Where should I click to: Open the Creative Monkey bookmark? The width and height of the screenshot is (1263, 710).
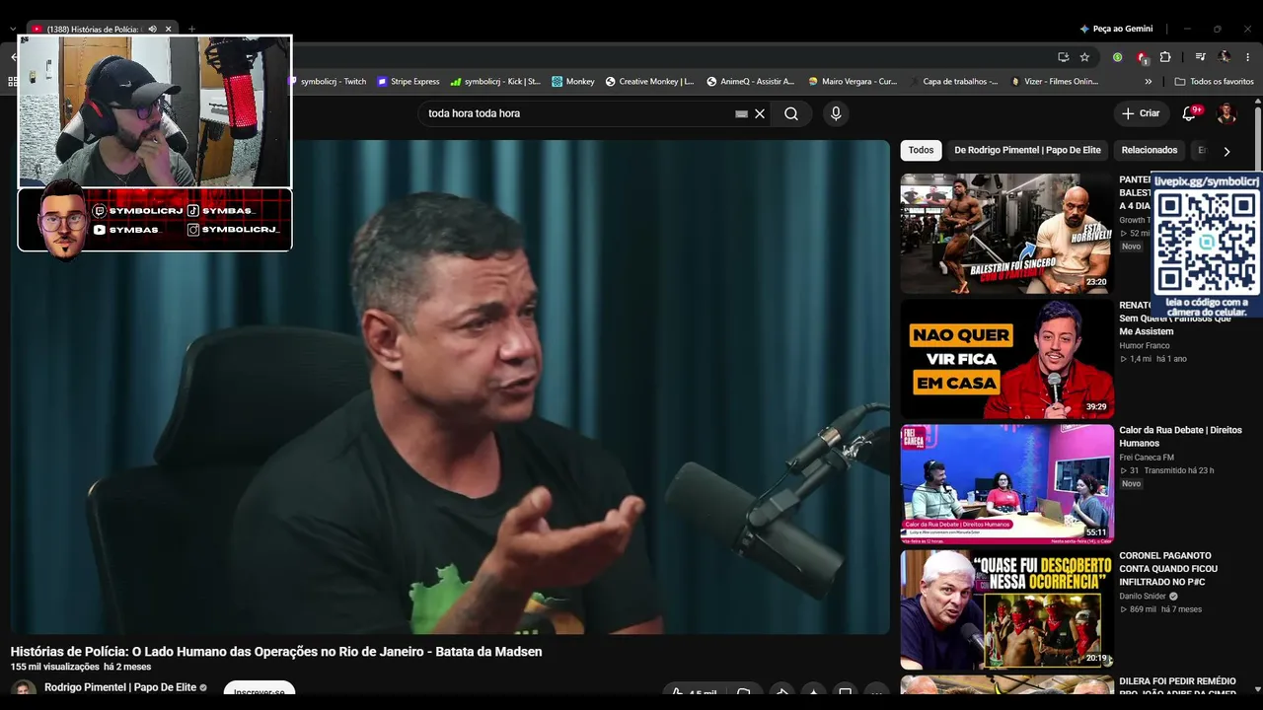tap(649, 82)
